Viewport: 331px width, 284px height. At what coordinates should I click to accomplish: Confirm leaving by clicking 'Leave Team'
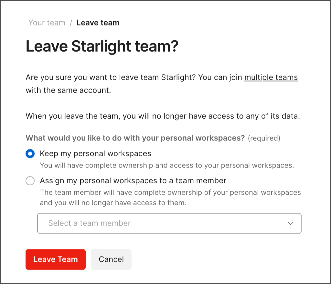(55, 259)
